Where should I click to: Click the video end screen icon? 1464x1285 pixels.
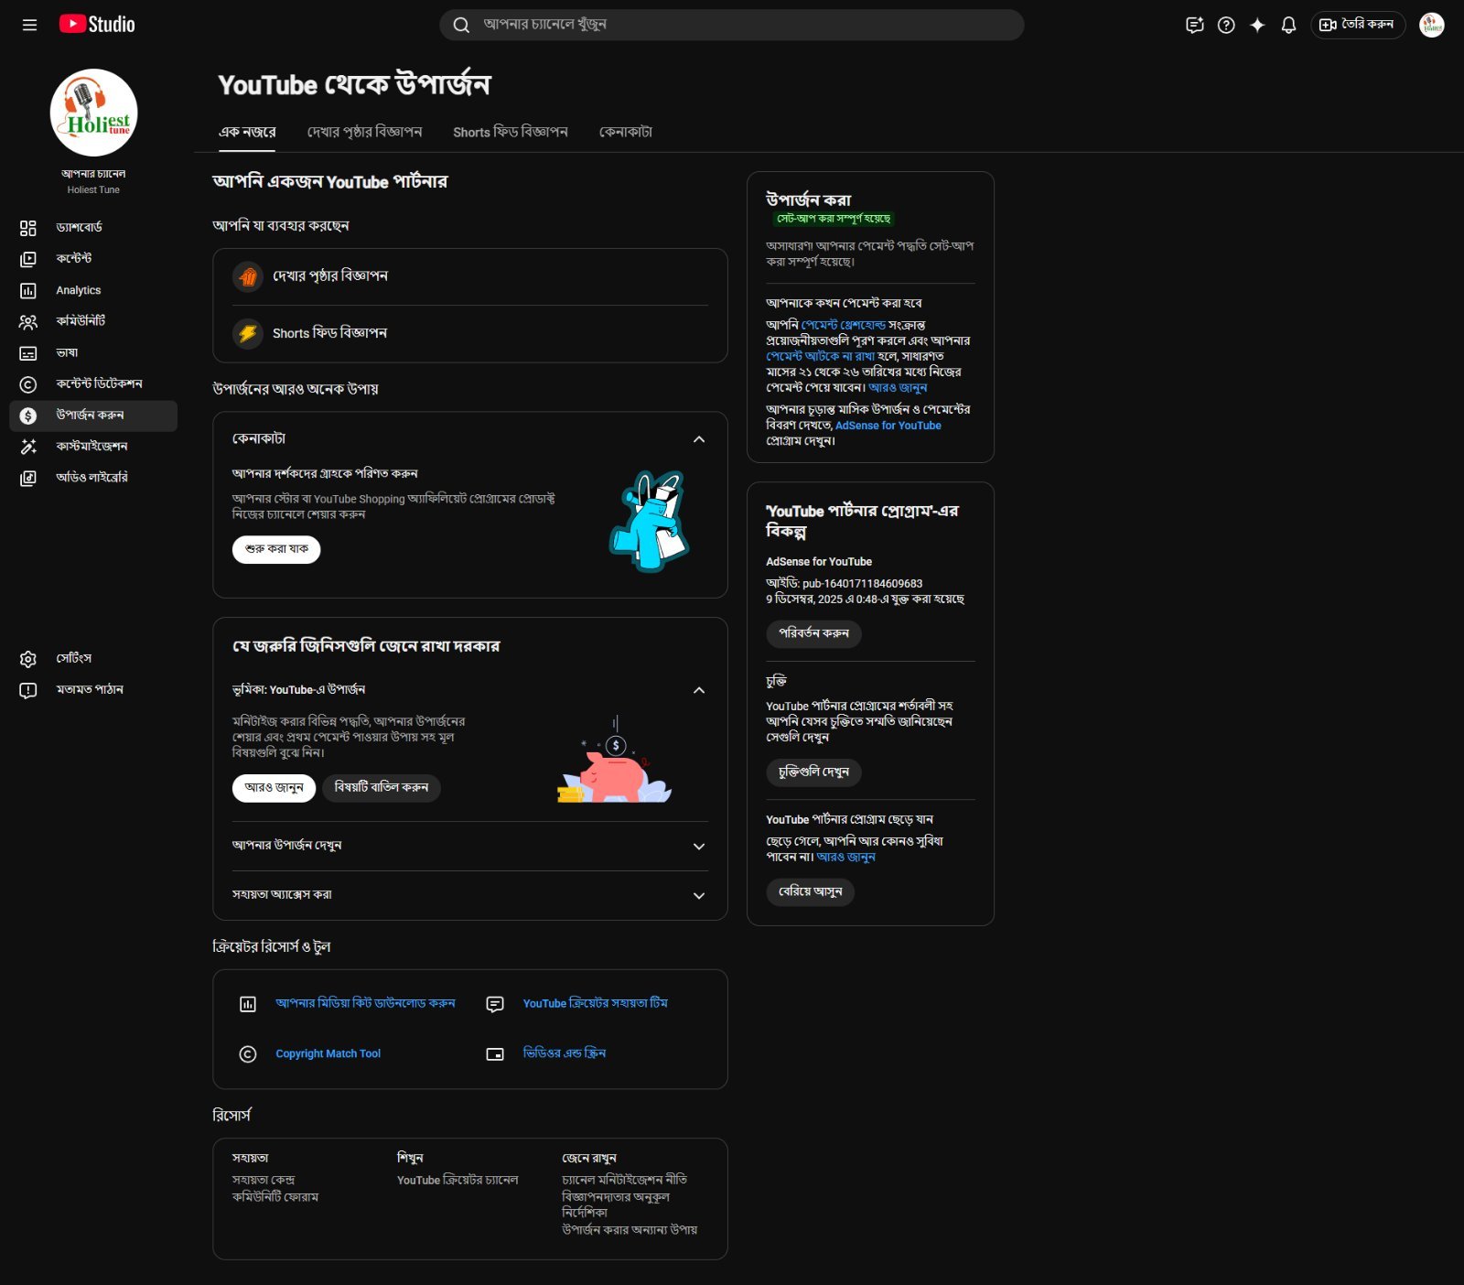tap(495, 1054)
